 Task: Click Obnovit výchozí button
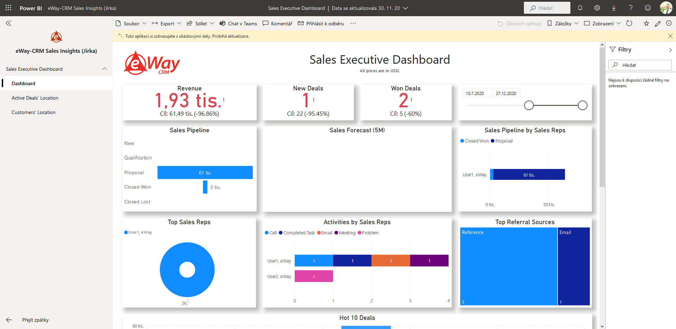519,24
